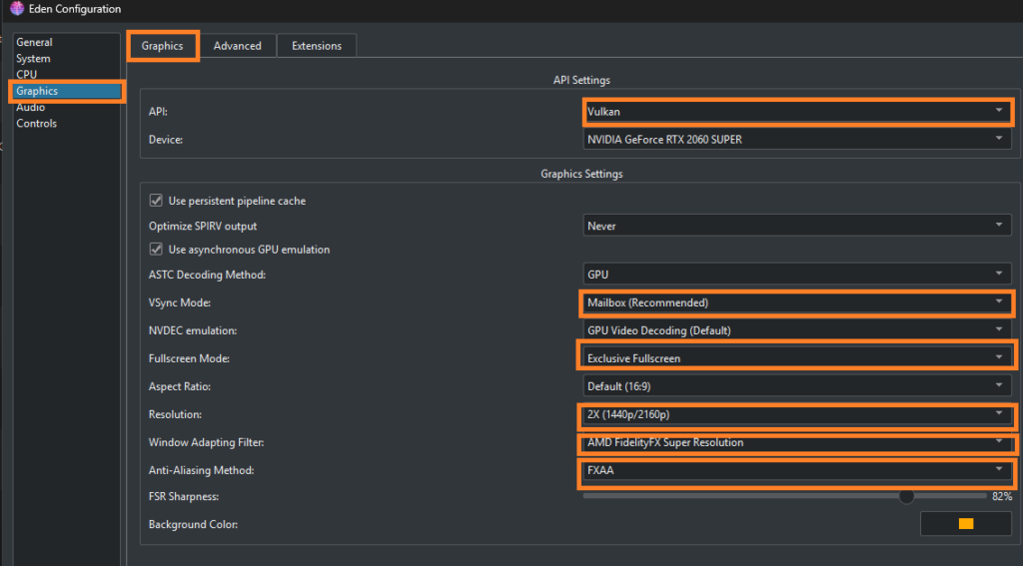Screen dimensions: 1023x566
Task: Open the Audio settings category
Action: 30,107
